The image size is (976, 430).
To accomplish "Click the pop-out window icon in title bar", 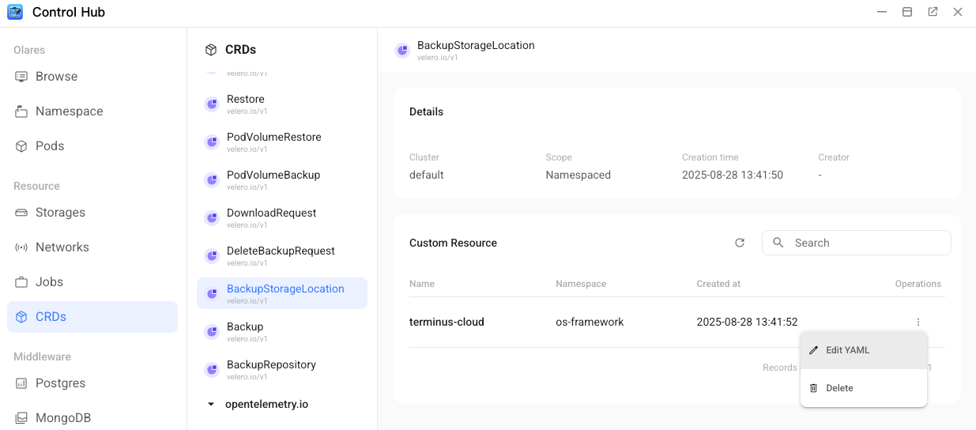I will (x=933, y=13).
